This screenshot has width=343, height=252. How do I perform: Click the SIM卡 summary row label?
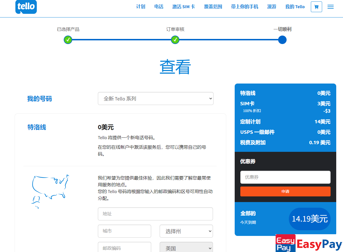pyautogui.click(x=247, y=104)
